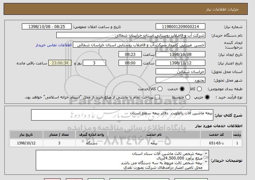Click the ساعت باقی مانده label

pyautogui.click(x=32, y=63)
